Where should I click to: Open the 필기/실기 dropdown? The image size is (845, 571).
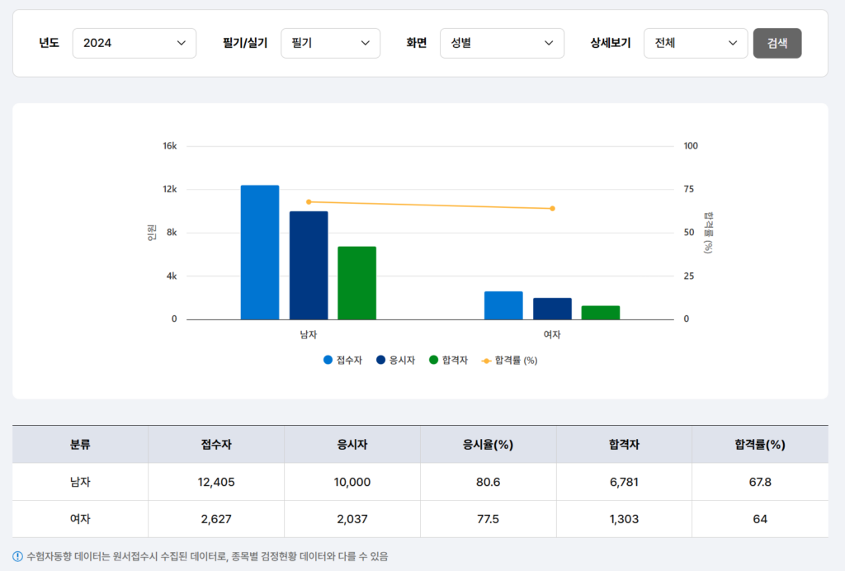[x=330, y=43]
